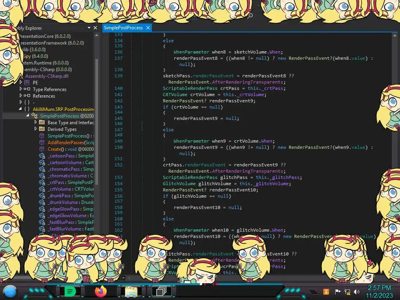Image resolution: width=400 pixels, height=300 pixels.
Task: Click the _fastBlurVolume field icon
Action: pyautogui.click(x=42, y=229)
